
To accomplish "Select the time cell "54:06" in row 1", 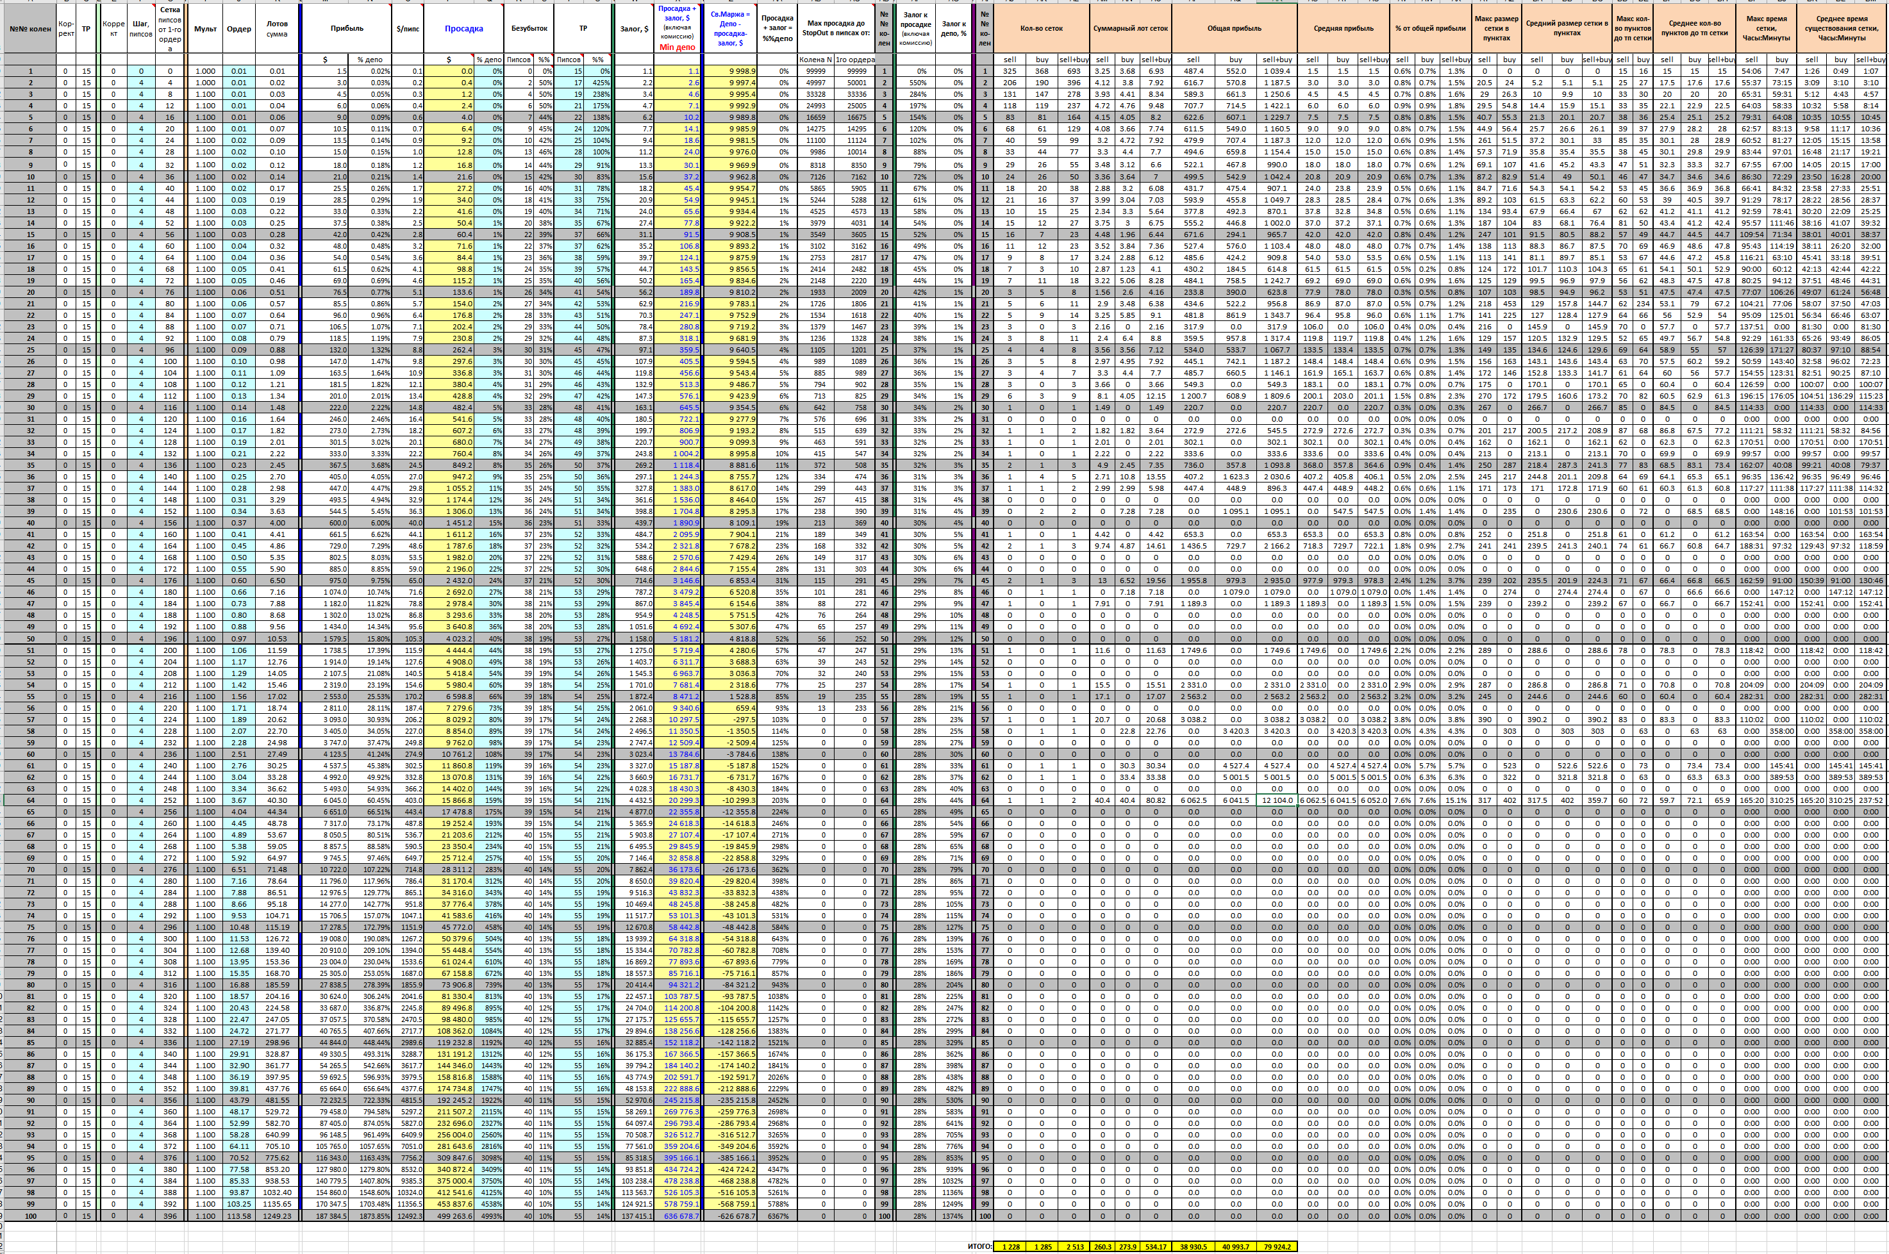I will 1751,71.
